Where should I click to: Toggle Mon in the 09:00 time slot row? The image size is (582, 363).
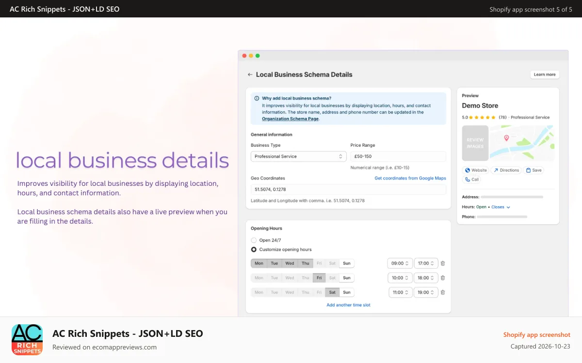click(x=259, y=263)
